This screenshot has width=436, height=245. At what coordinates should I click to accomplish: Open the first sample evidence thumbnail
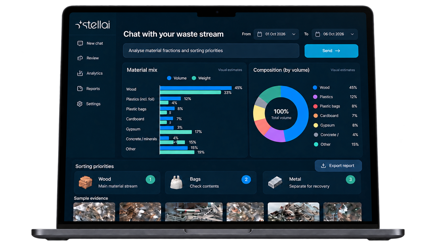[94, 212]
